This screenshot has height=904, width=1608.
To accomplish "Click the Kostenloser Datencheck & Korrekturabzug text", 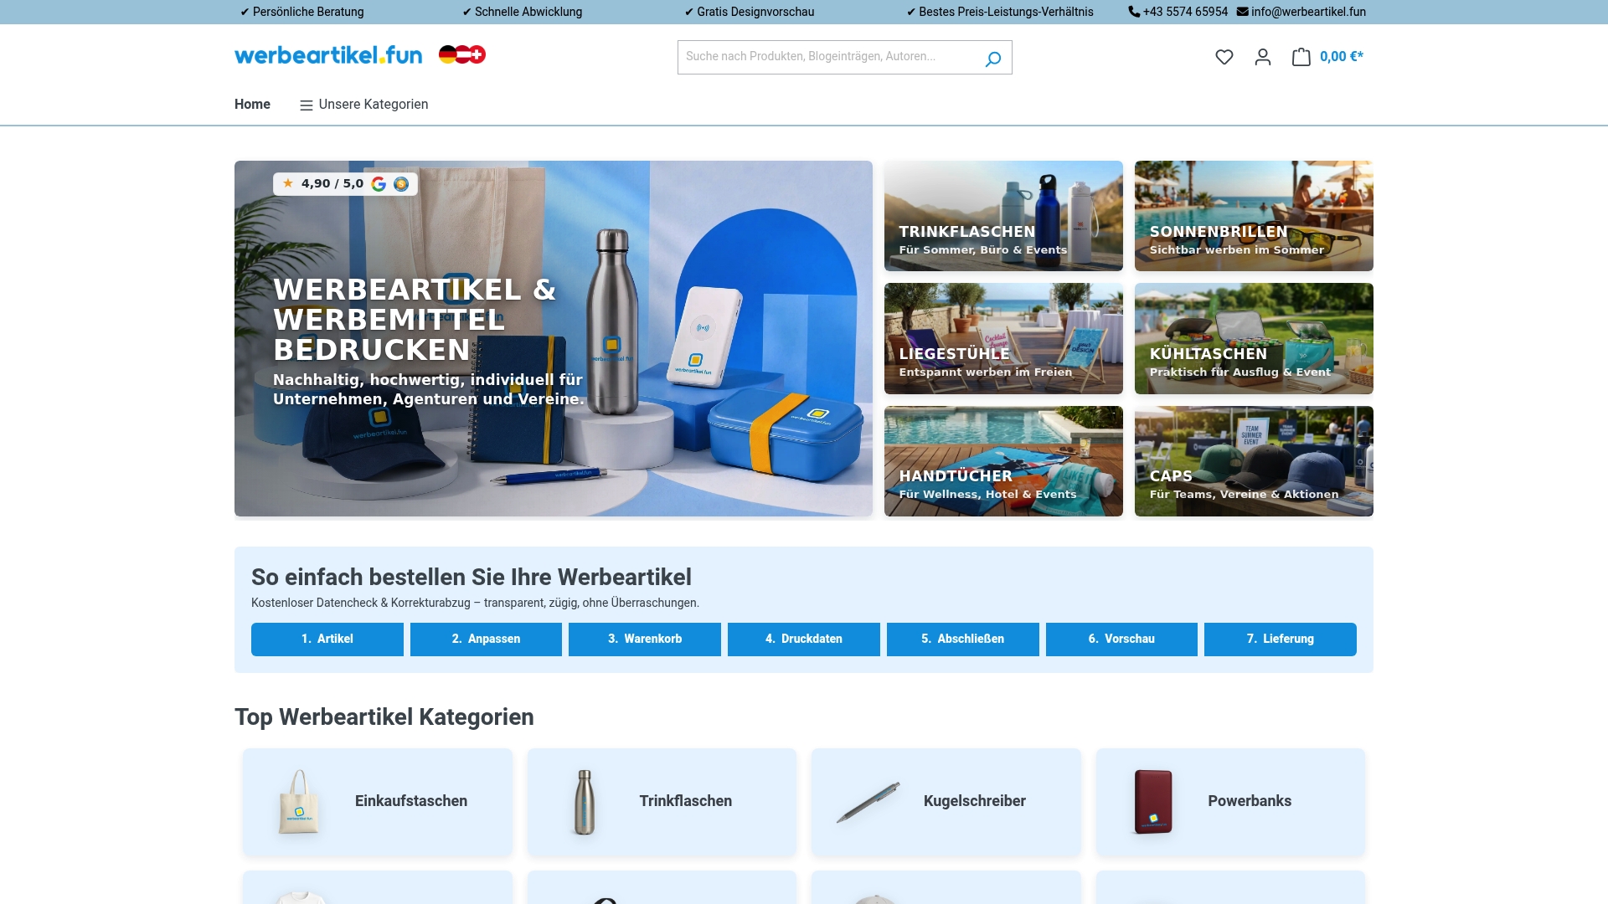I will pos(475,603).
